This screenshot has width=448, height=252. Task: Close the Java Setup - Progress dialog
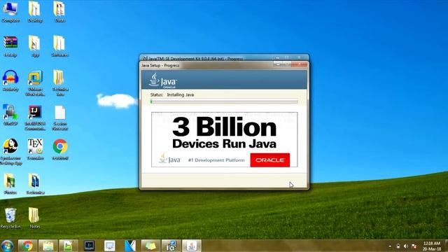point(299,65)
